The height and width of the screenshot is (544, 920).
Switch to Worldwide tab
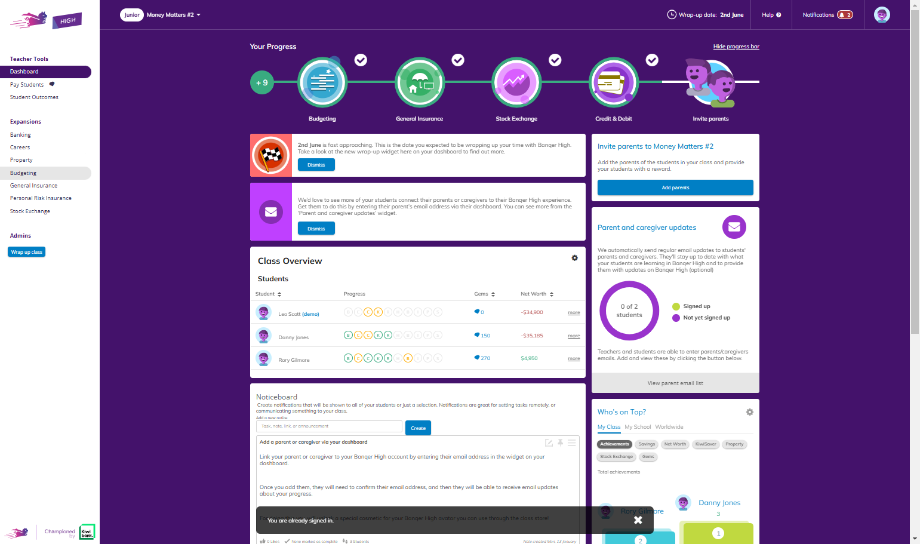tap(669, 427)
